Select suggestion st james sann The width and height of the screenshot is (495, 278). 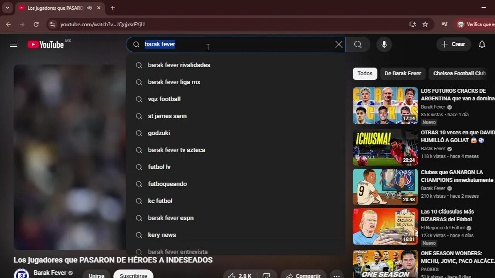(x=236, y=116)
